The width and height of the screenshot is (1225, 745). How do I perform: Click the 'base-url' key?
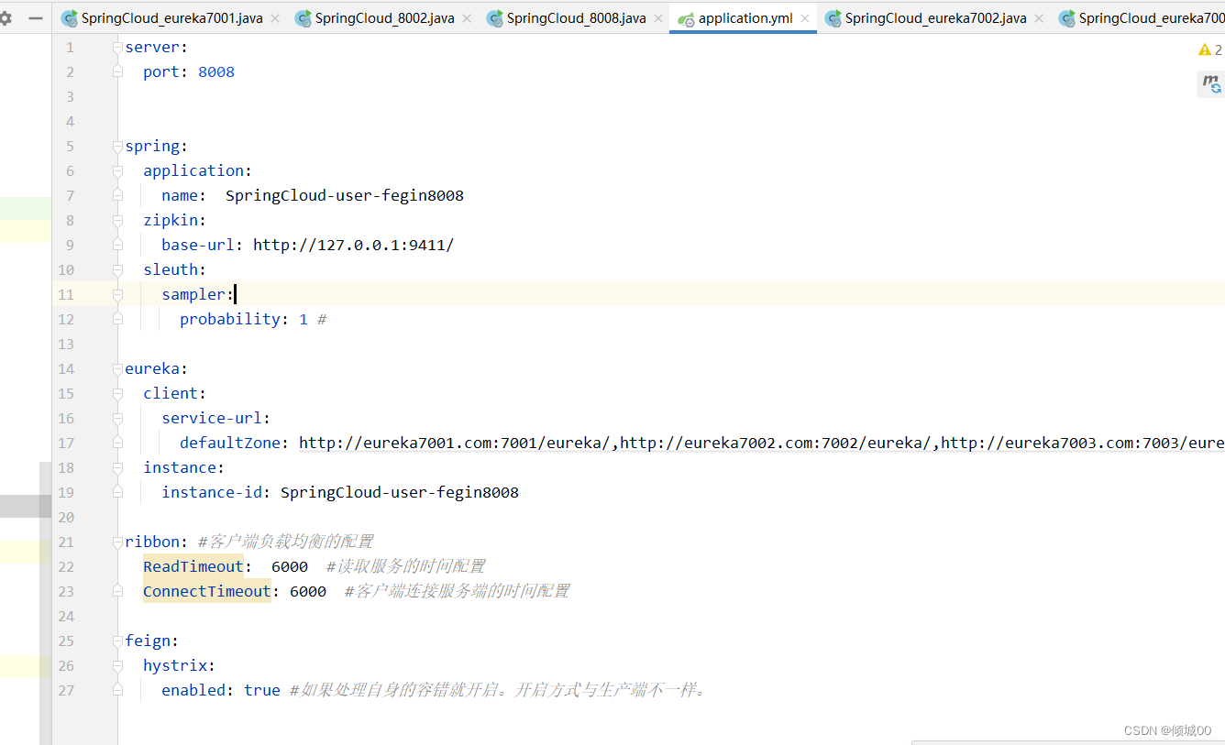[x=198, y=245]
